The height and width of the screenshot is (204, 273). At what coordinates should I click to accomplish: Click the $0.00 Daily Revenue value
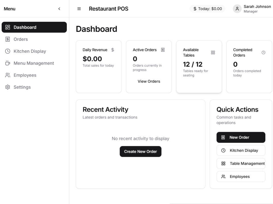(92, 59)
